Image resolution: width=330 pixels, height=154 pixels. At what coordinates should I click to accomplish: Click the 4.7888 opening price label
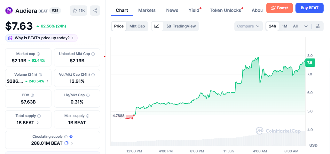point(119,116)
